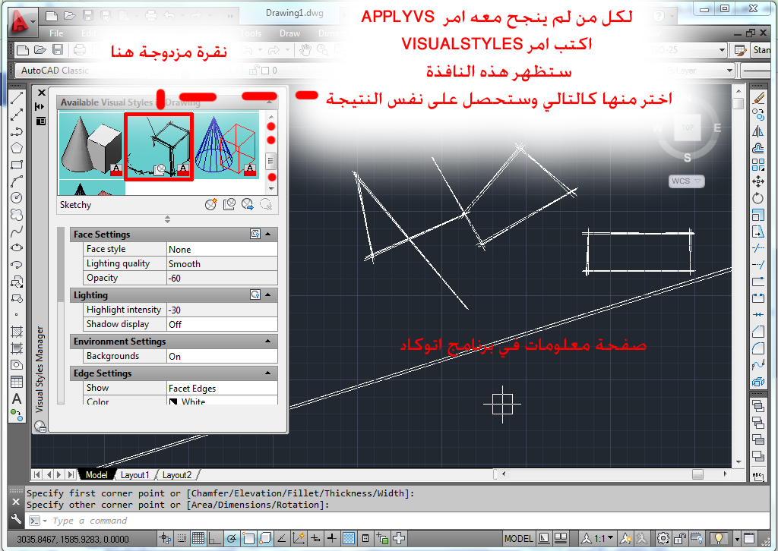Toggle Snap Mode in status bar
The image size is (778, 551).
[x=182, y=538]
